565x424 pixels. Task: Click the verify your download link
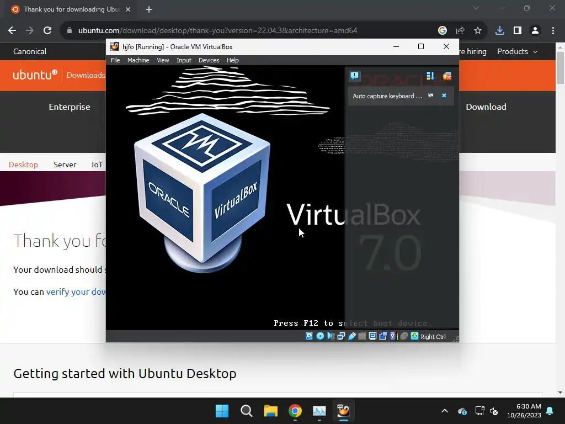[x=76, y=291]
